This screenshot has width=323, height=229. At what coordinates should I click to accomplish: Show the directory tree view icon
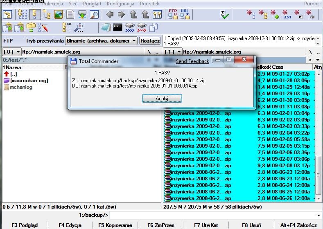click(47, 14)
